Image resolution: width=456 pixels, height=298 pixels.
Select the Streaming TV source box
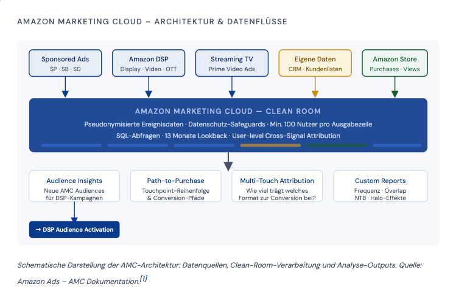coord(232,63)
